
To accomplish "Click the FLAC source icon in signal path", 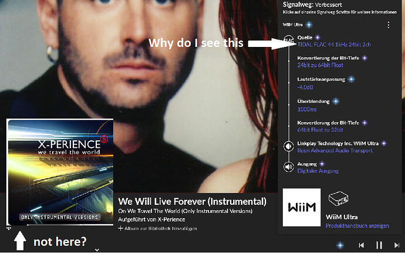I will click(289, 40).
